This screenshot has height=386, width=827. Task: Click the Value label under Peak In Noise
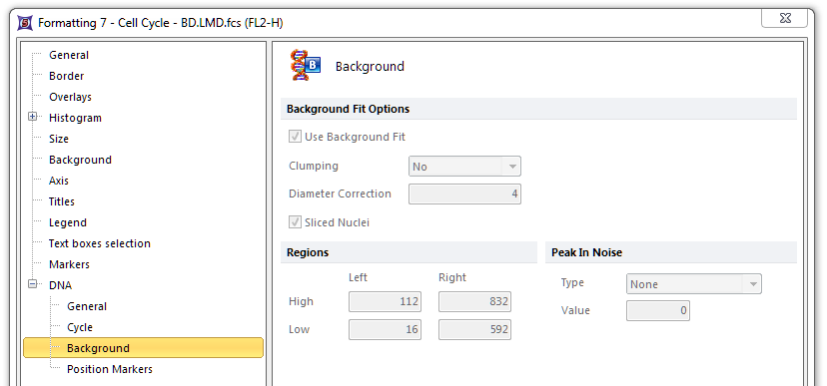point(575,310)
